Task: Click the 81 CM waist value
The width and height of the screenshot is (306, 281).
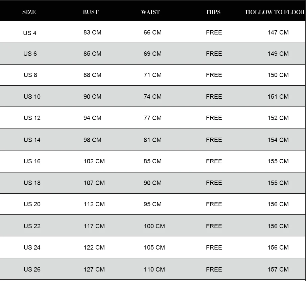Action: point(152,140)
